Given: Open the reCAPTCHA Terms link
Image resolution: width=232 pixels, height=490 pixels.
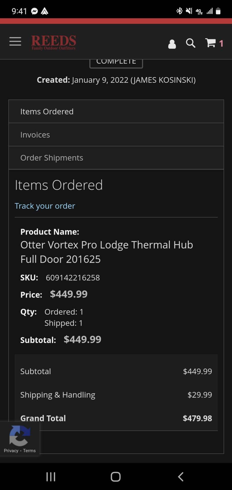Looking at the screenshot, I should [x=29, y=451].
